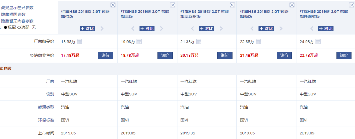Click the 环保标准 parameter label
This screenshot has height=139, width=355.
click(46, 120)
